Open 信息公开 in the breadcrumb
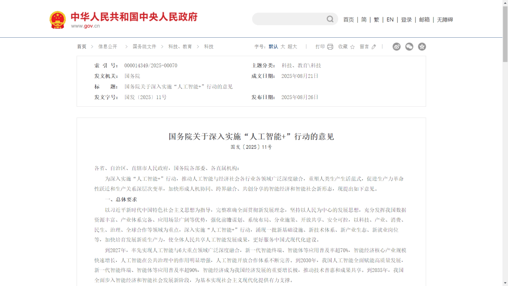 pos(108,47)
